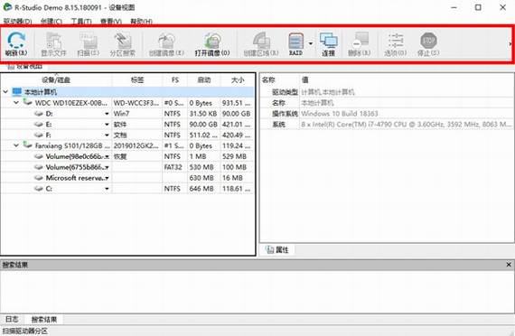
Task: Click the Stop (停止) toolbar icon
Action: [428, 43]
